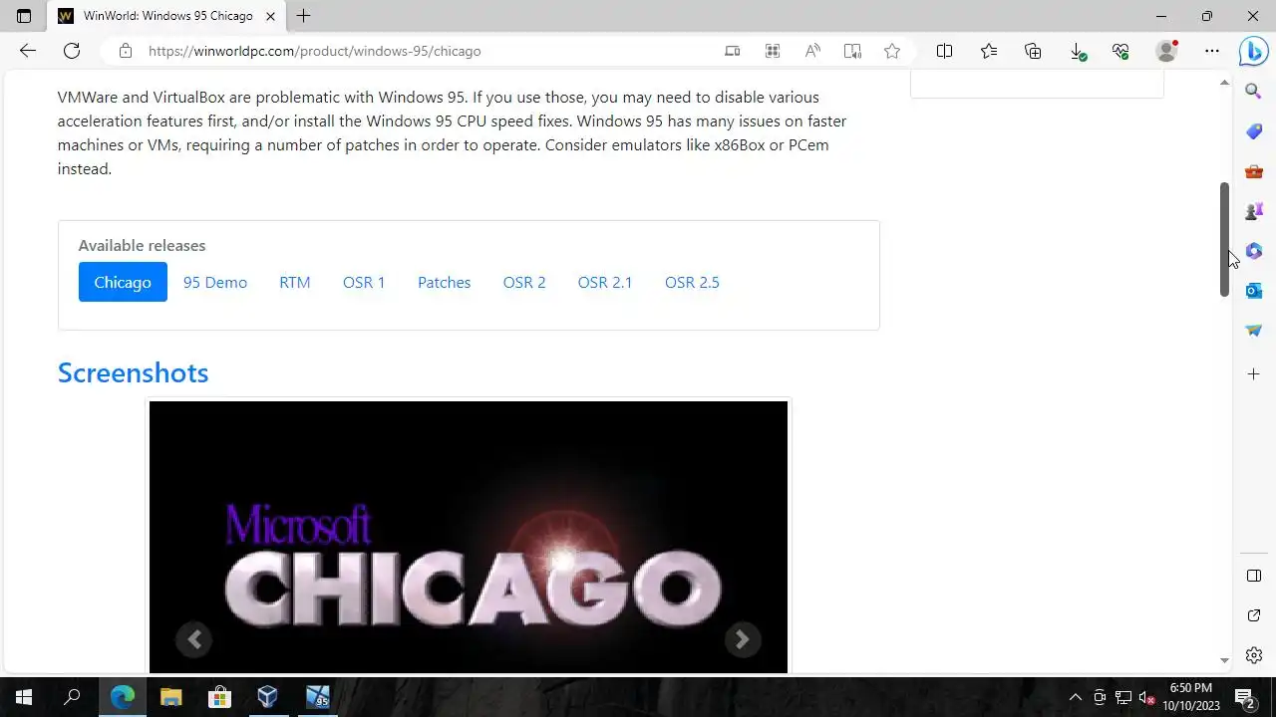Image resolution: width=1276 pixels, height=717 pixels.
Task: Open immersive reader icon
Action: [x=852, y=51]
